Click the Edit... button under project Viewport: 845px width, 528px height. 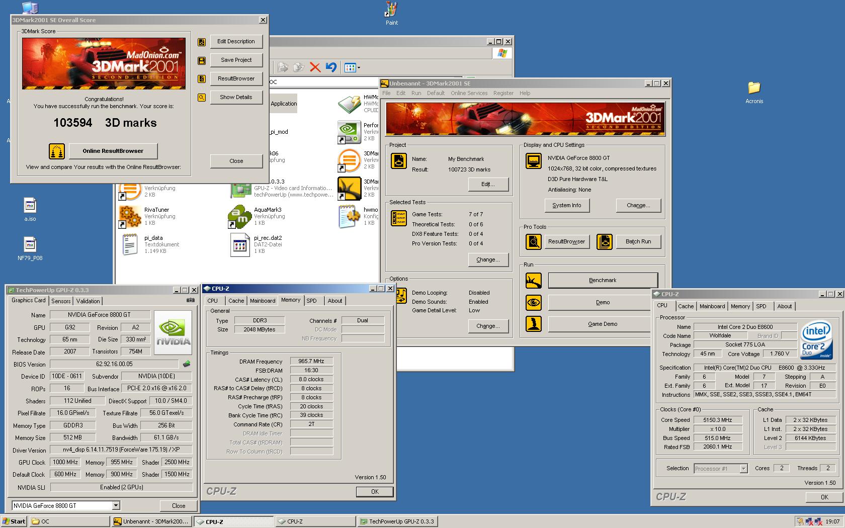pos(488,184)
